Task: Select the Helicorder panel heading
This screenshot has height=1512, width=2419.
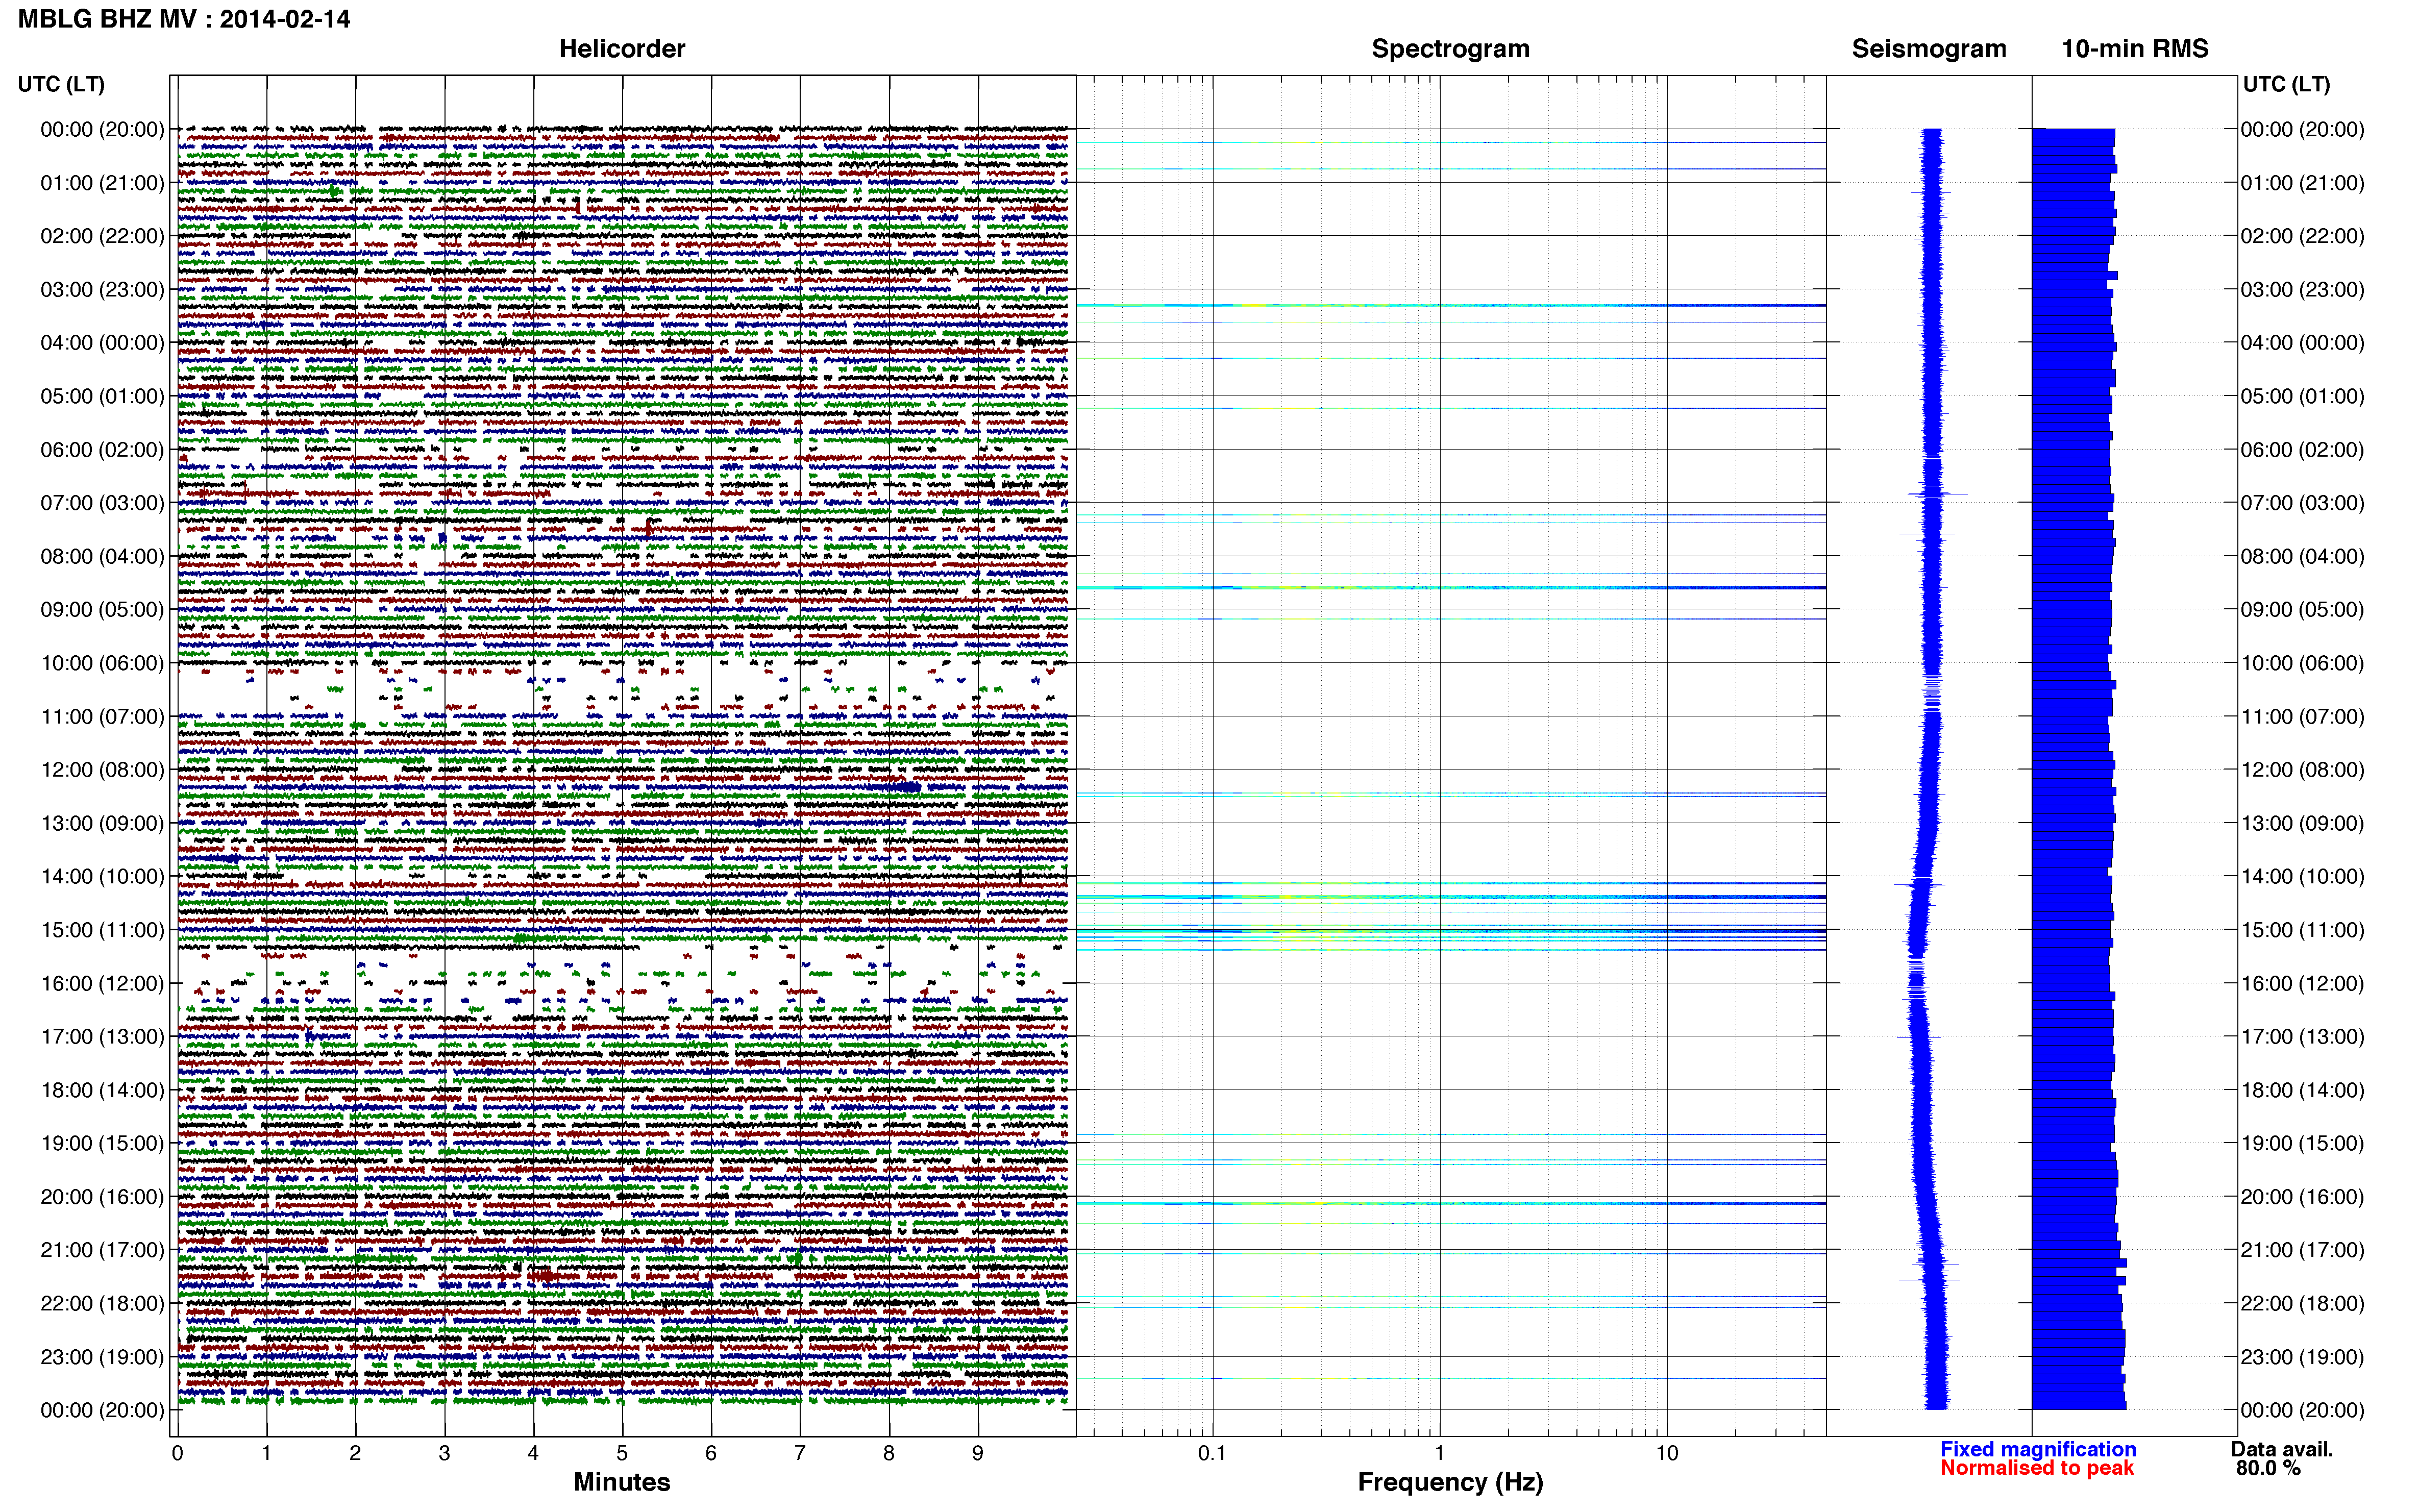Action: tap(622, 49)
